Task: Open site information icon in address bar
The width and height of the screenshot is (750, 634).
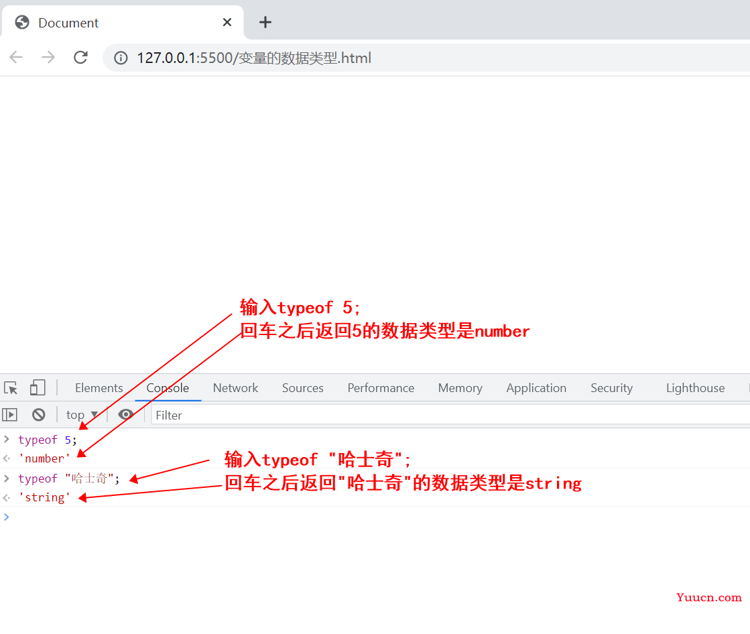Action: point(121,58)
